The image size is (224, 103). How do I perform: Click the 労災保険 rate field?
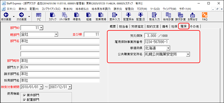pyautogui.click(x=151, y=35)
